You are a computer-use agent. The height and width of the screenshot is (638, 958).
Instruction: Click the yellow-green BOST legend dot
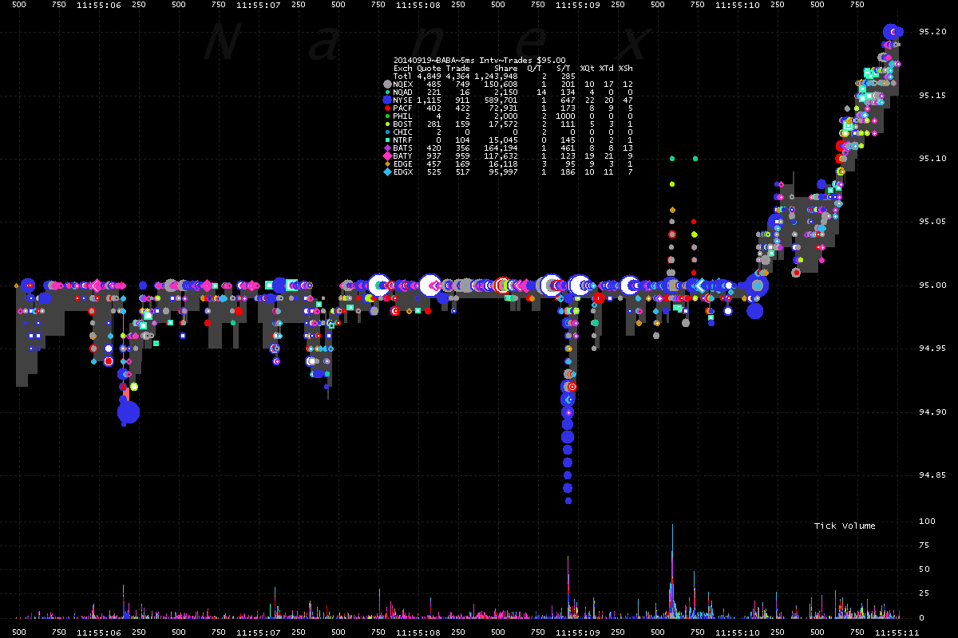click(x=387, y=124)
